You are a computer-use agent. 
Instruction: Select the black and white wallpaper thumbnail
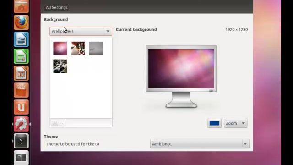[x=60, y=66]
